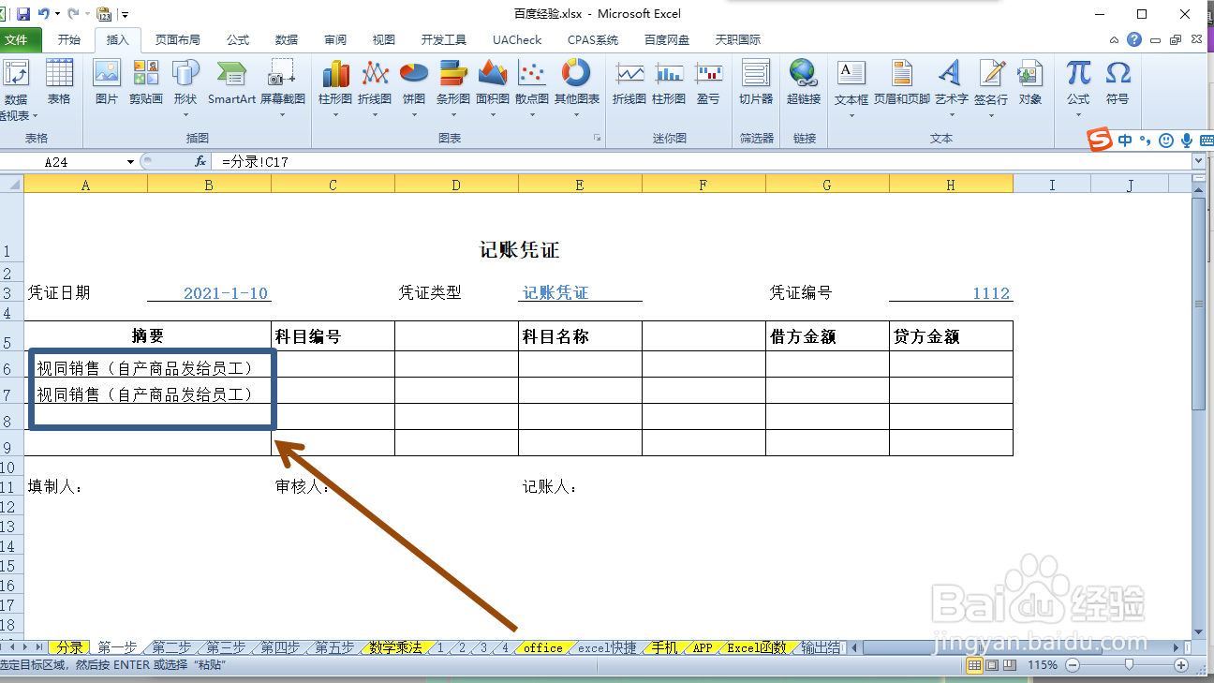Insert a Column sparkline (迷你图 柱形图)
Screen dimensions: 1214x683
669,82
